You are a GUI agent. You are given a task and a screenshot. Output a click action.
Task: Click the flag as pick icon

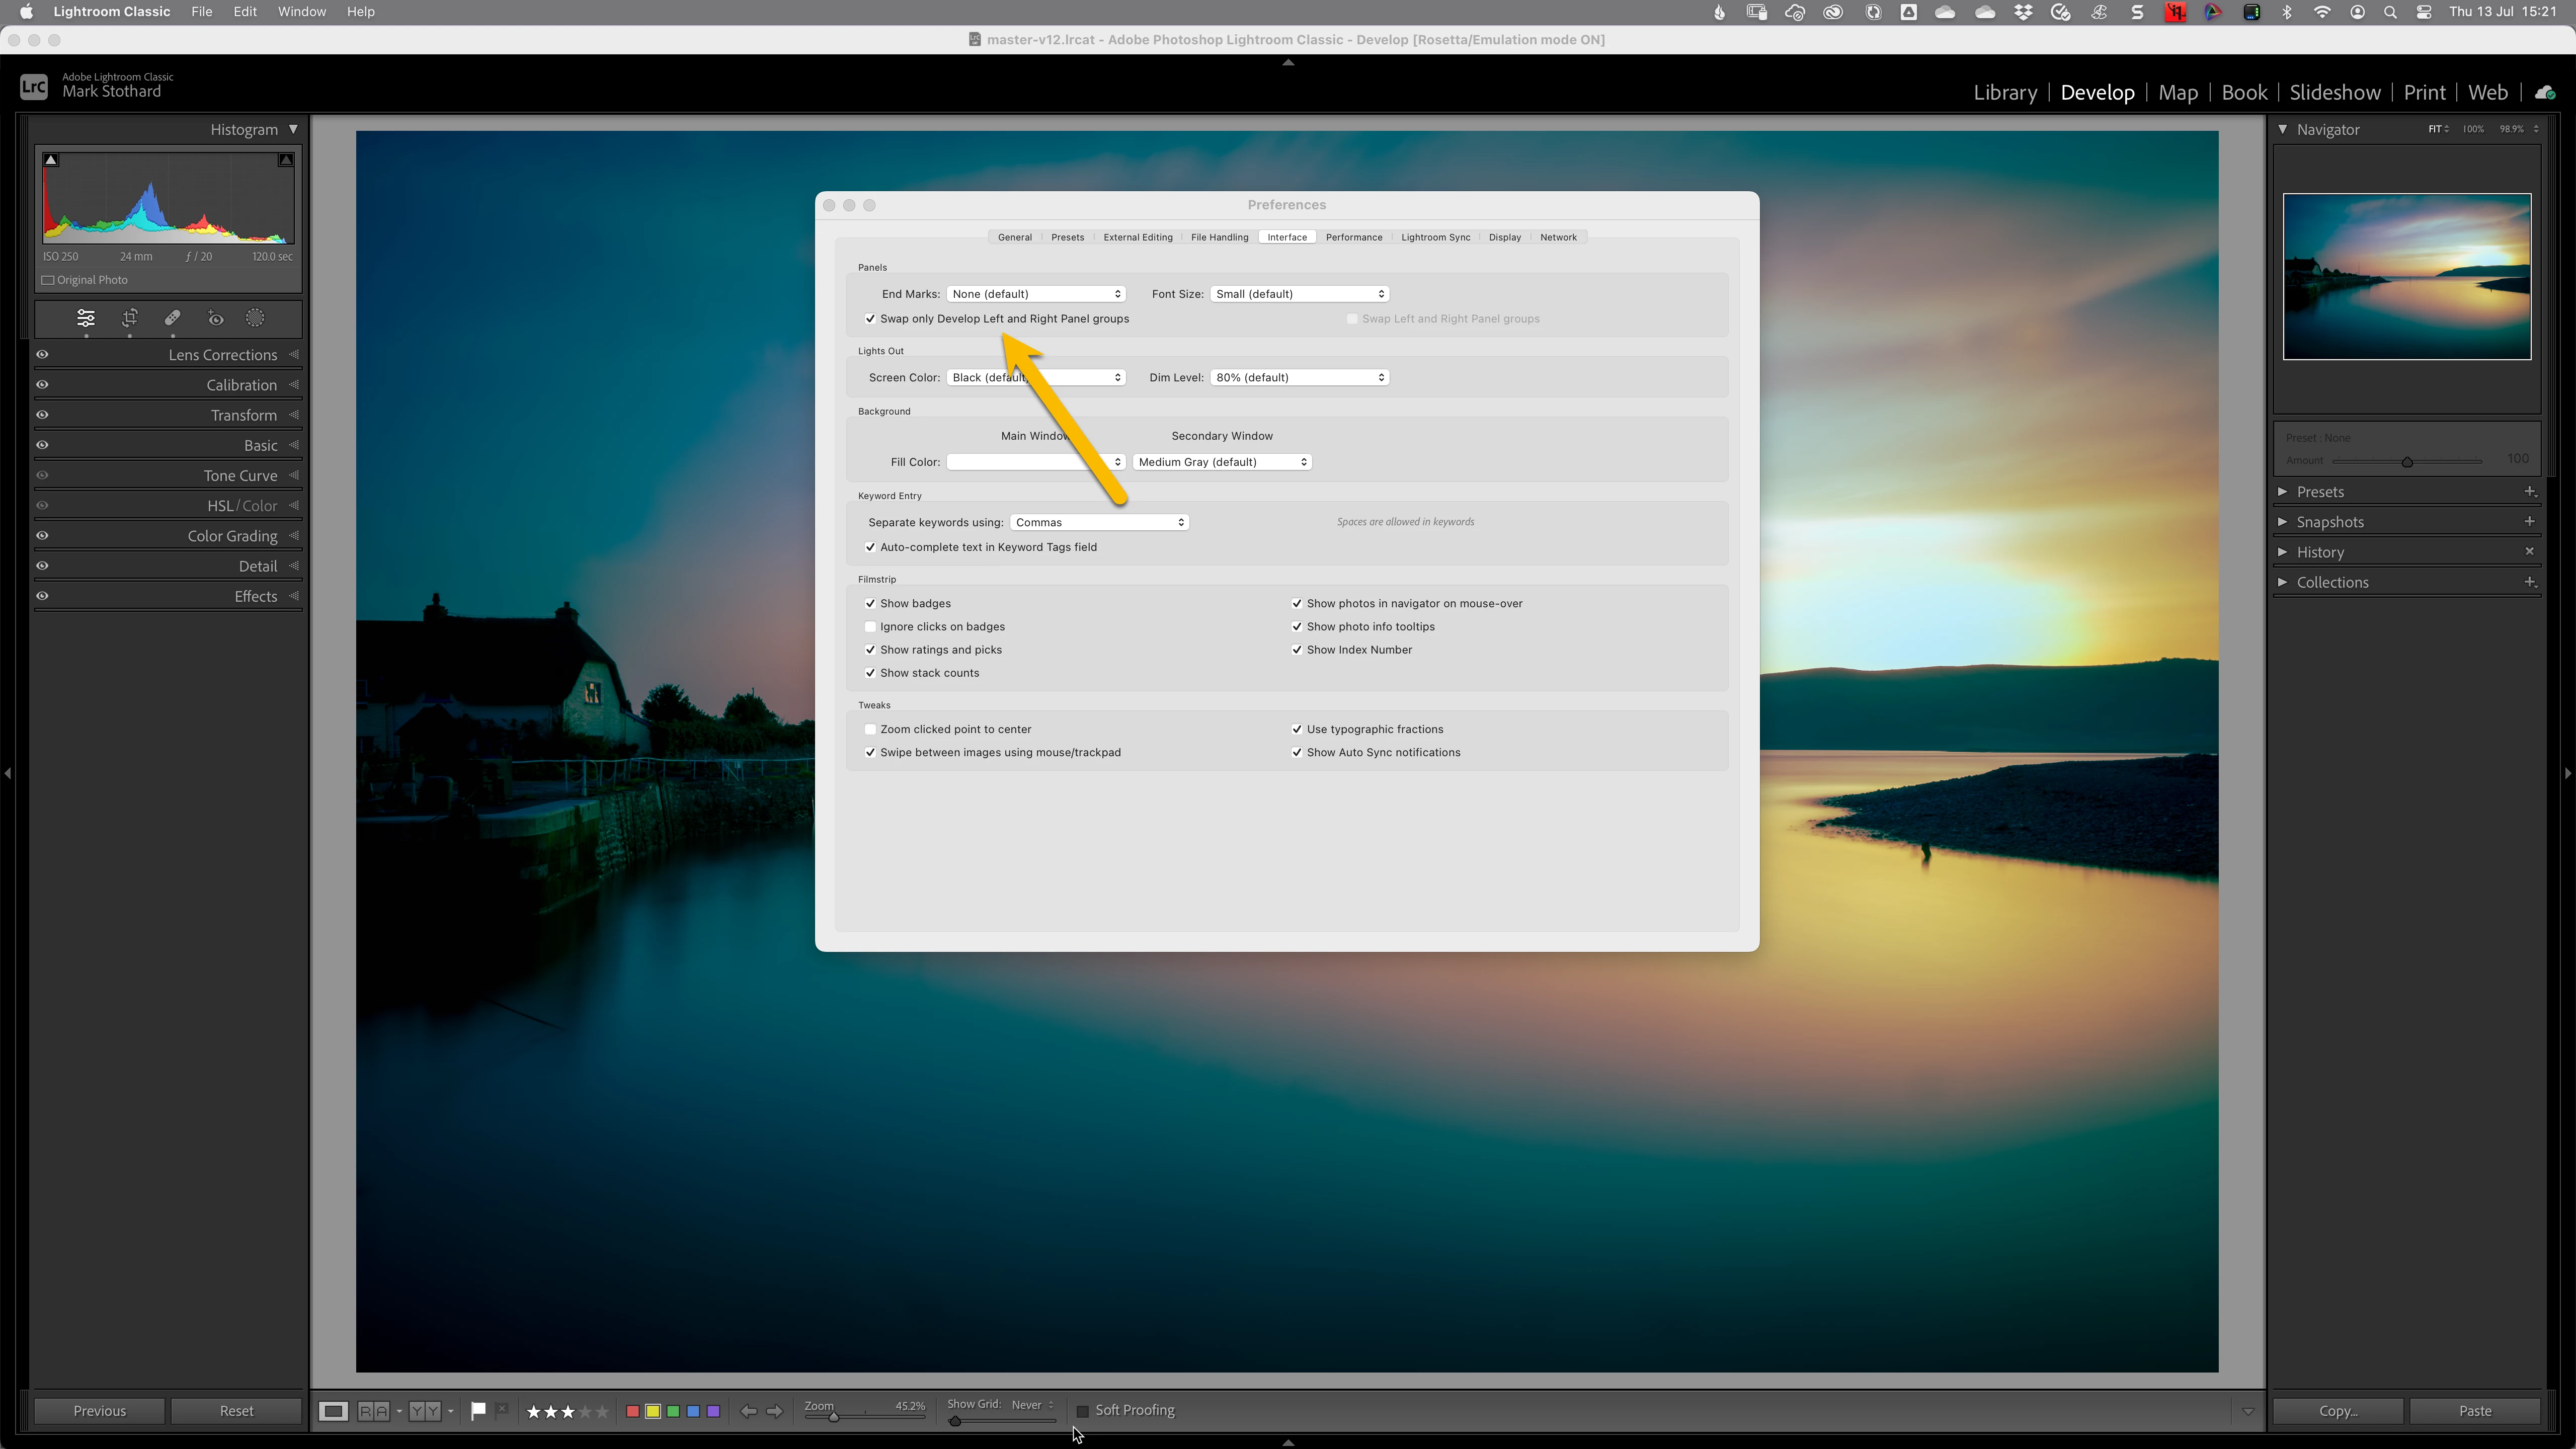tap(478, 1410)
